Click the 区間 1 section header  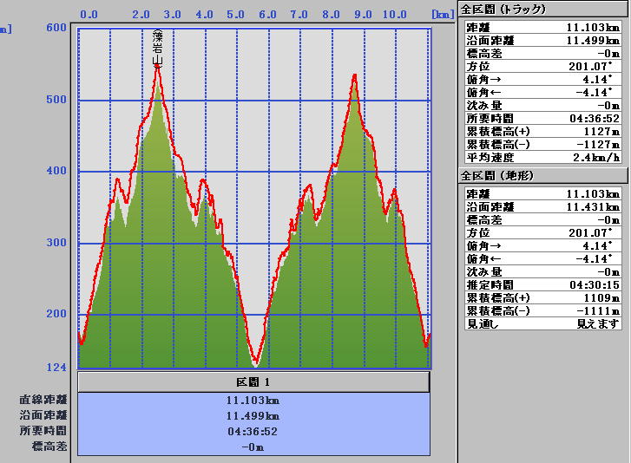(253, 382)
